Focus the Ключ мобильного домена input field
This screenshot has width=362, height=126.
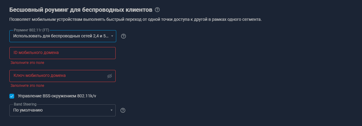(57, 76)
